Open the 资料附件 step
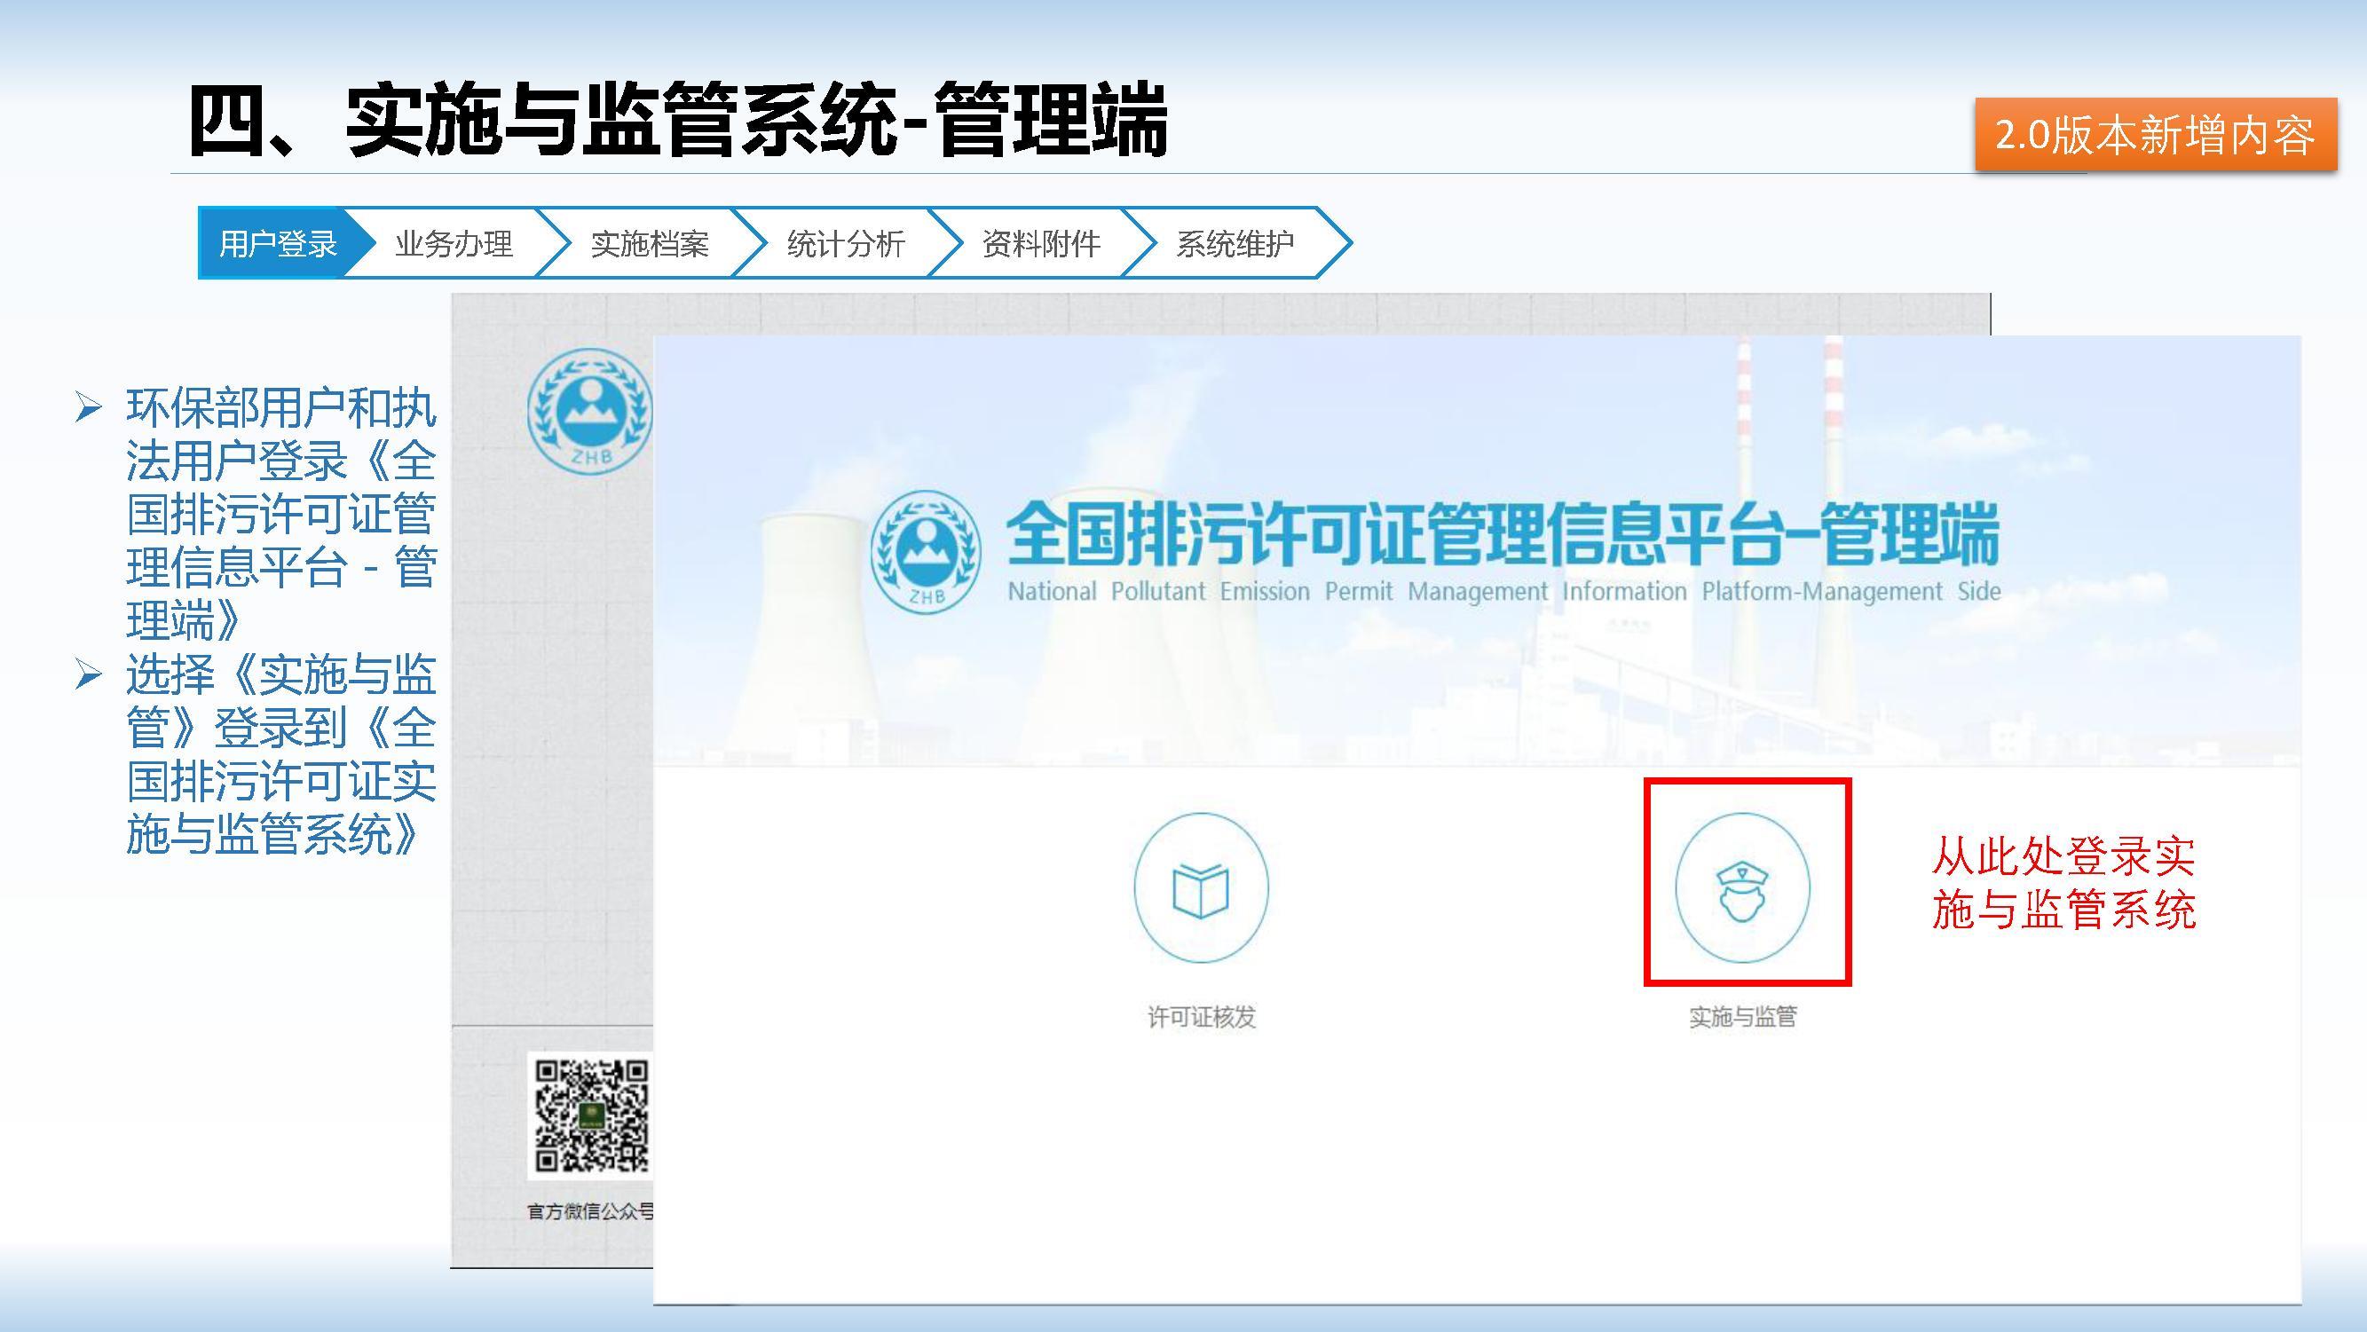Viewport: 2367px width, 1332px height. [1040, 243]
